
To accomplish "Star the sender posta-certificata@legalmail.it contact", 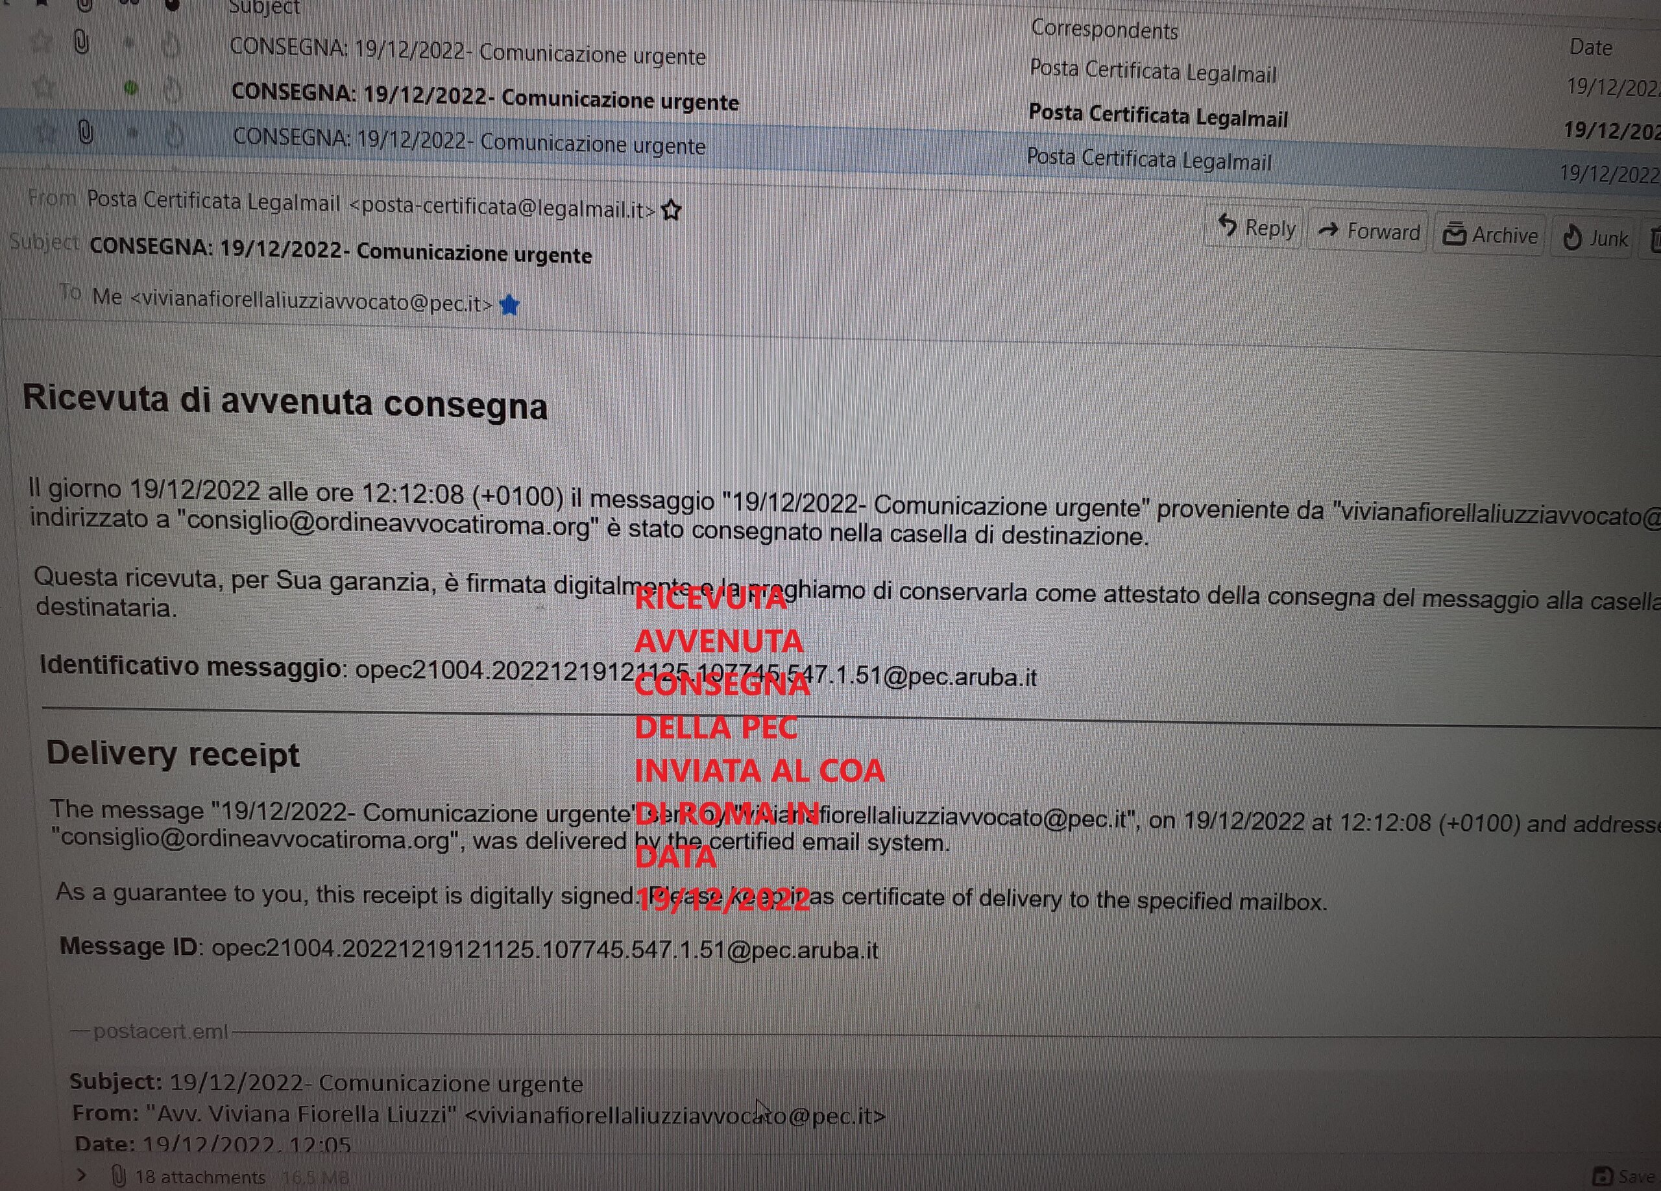I will click(671, 211).
